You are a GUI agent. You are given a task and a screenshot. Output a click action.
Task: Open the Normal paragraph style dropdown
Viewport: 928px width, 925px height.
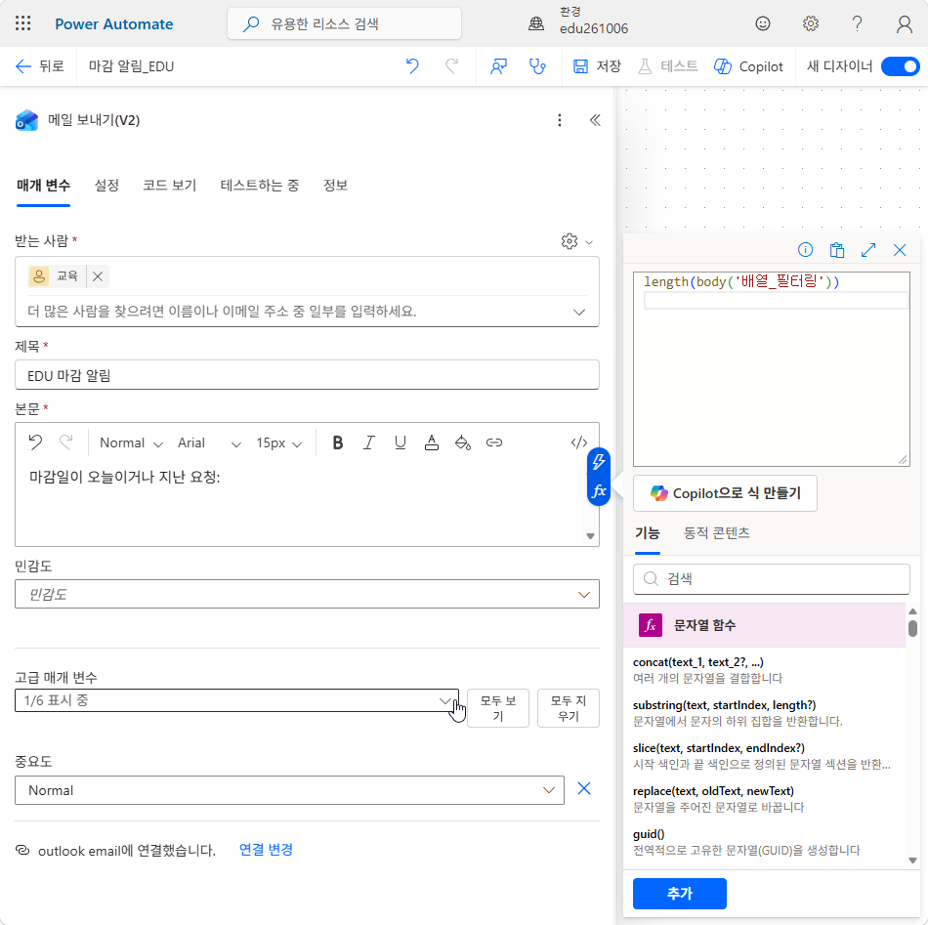[x=131, y=443]
